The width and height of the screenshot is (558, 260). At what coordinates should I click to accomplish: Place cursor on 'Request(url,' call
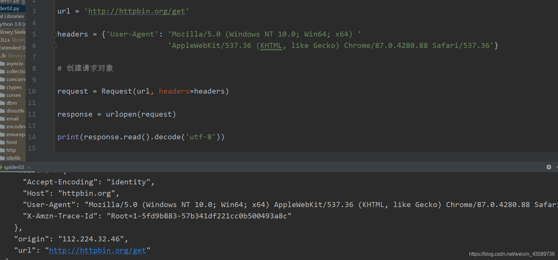(x=128, y=91)
